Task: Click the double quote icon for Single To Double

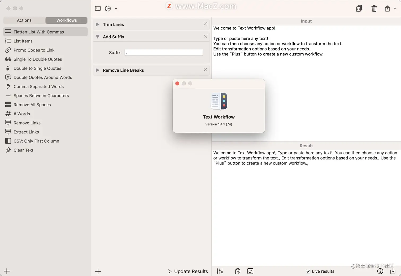Action: (8, 59)
